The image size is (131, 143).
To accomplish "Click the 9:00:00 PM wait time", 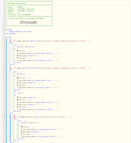I will point(31,105).
